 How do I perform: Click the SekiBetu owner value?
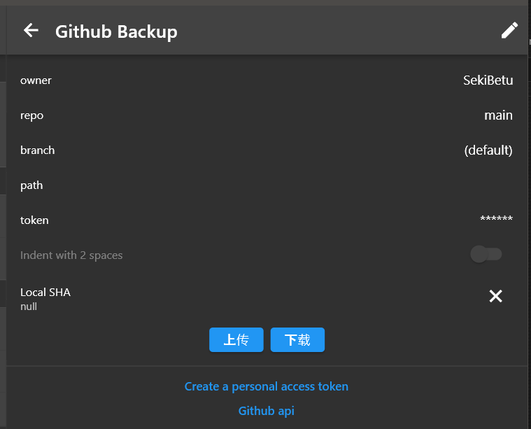[488, 80]
